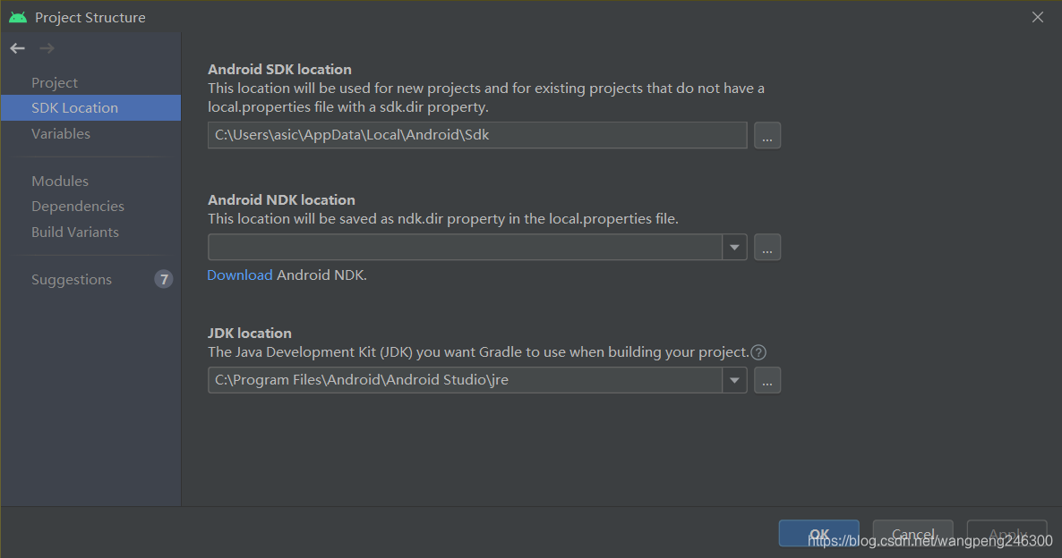This screenshot has height=558, width=1062.
Task: Select SDK Location in the sidebar
Action: coord(90,107)
